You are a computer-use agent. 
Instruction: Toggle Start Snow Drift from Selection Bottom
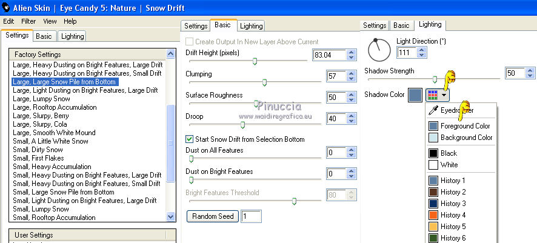pyautogui.click(x=189, y=139)
